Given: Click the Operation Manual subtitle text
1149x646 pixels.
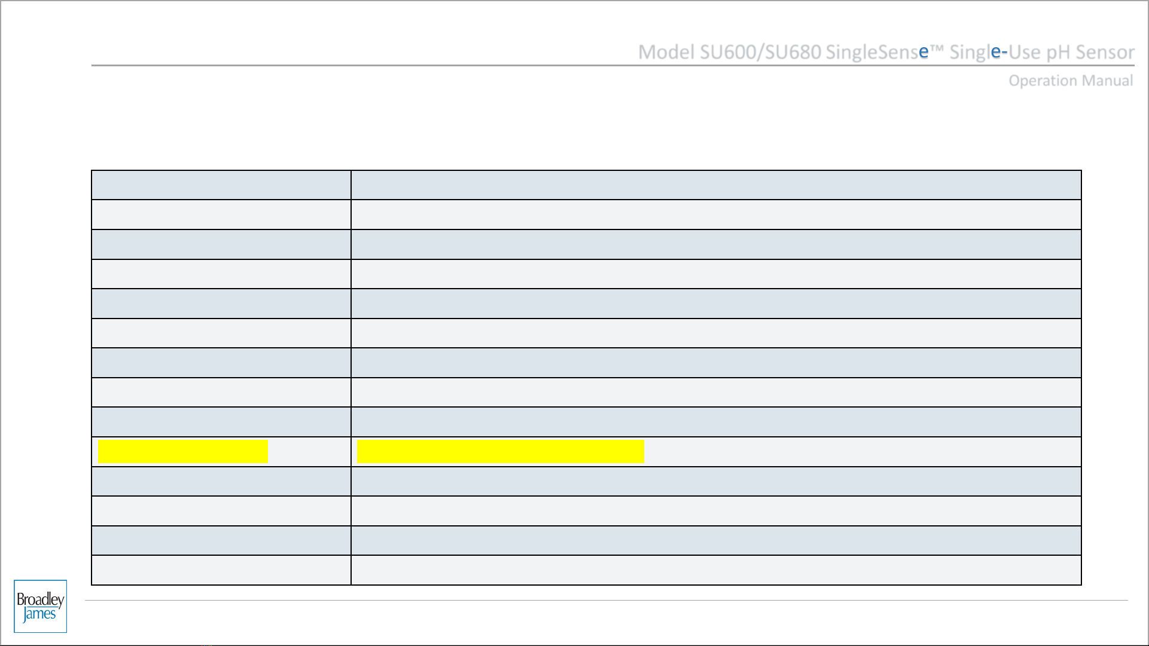Looking at the screenshot, I should [x=1070, y=81].
